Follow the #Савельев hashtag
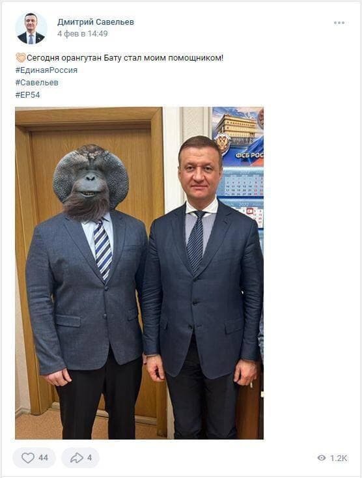 pyautogui.click(x=36, y=83)
